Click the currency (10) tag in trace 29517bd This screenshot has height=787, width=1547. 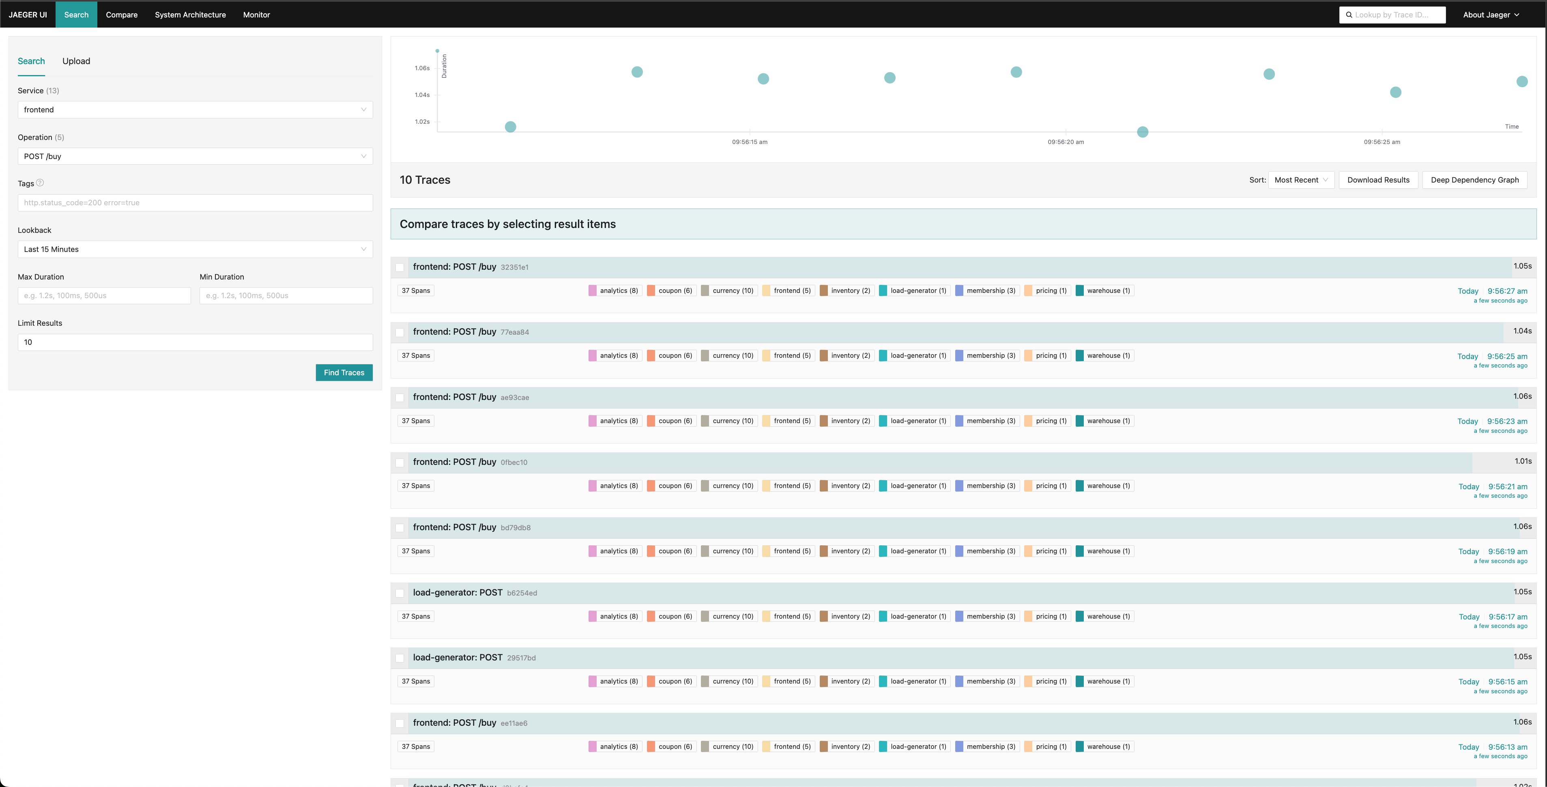pos(729,681)
